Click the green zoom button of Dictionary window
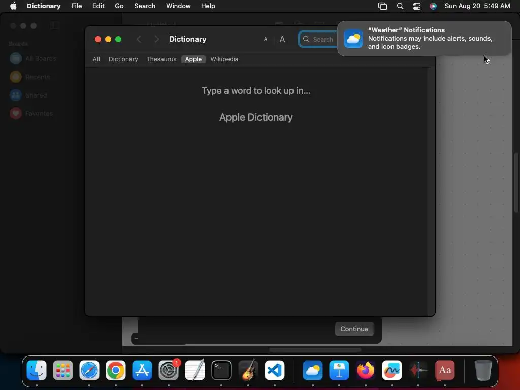Image resolution: width=520 pixels, height=390 pixels. click(118, 39)
